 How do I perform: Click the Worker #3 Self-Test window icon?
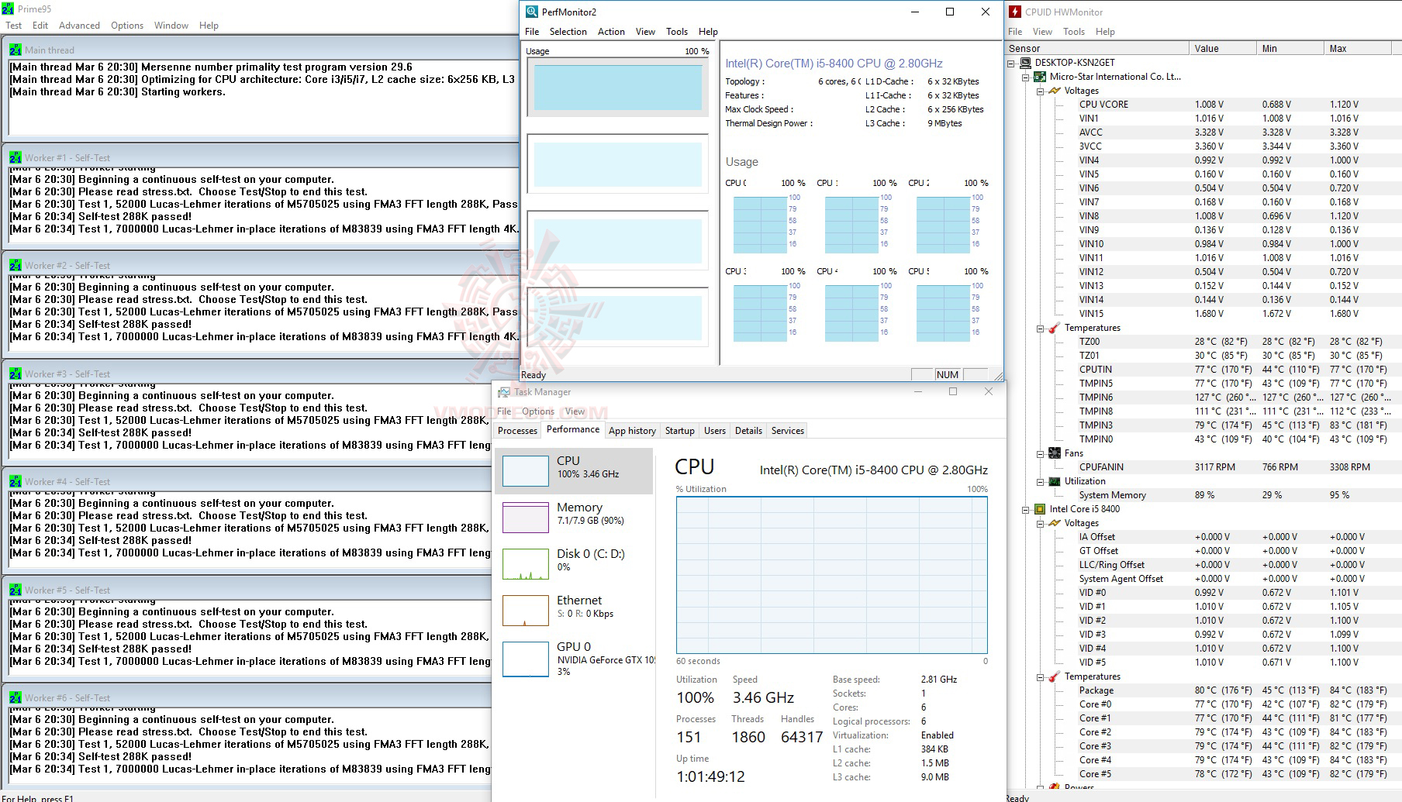pyautogui.click(x=16, y=373)
